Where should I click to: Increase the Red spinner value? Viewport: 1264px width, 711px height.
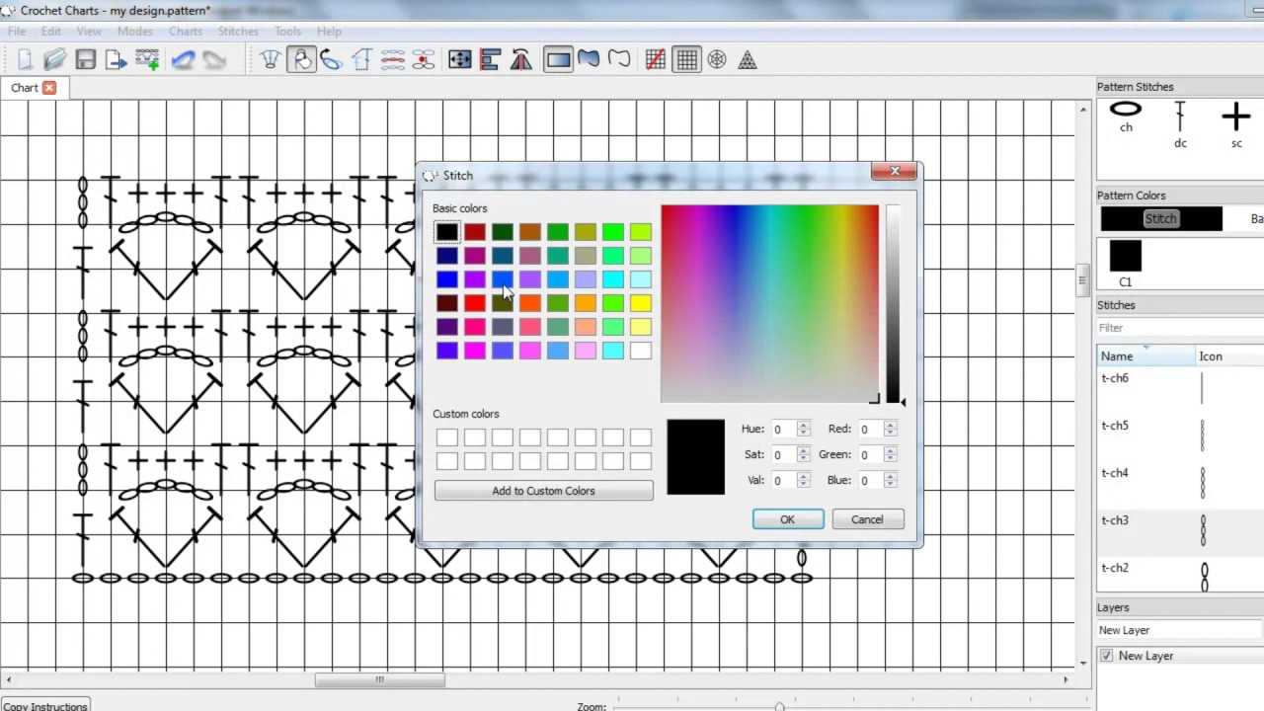(891, 425)
